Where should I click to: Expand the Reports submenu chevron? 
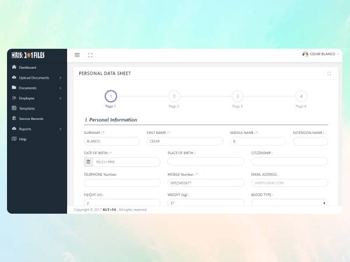click(x=60, y=129)
